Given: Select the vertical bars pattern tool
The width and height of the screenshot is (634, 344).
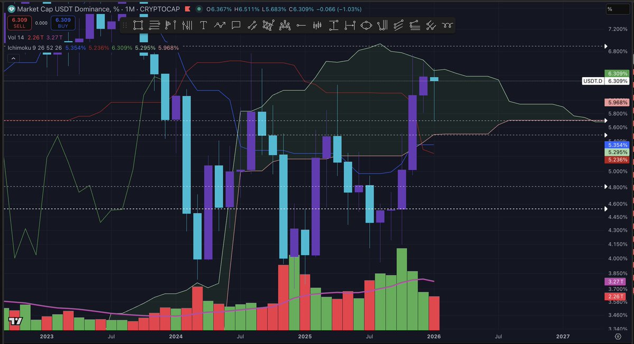Looking at the screenshot, I should tap(187, 25).
